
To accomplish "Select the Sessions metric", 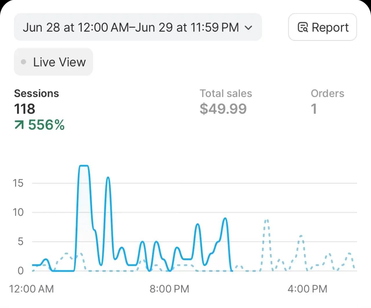I will click(x=37, y=93).
